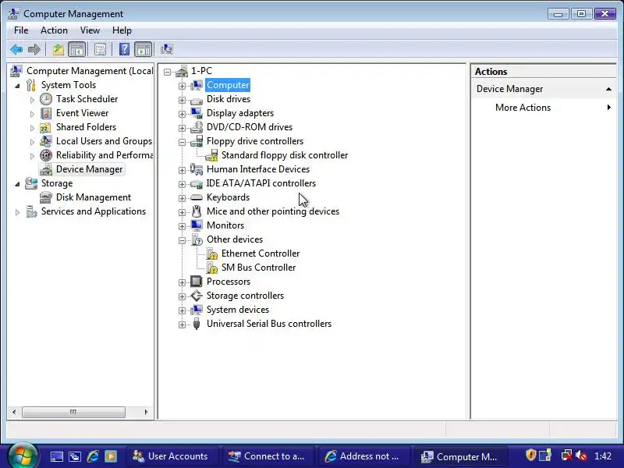Click the left-pane scroll right arrow

pyautogui.click(x=146, y=412)
